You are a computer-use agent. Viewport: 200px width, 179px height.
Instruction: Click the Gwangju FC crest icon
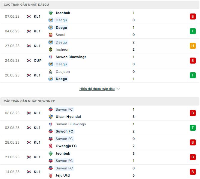click(x=51, y=146)
